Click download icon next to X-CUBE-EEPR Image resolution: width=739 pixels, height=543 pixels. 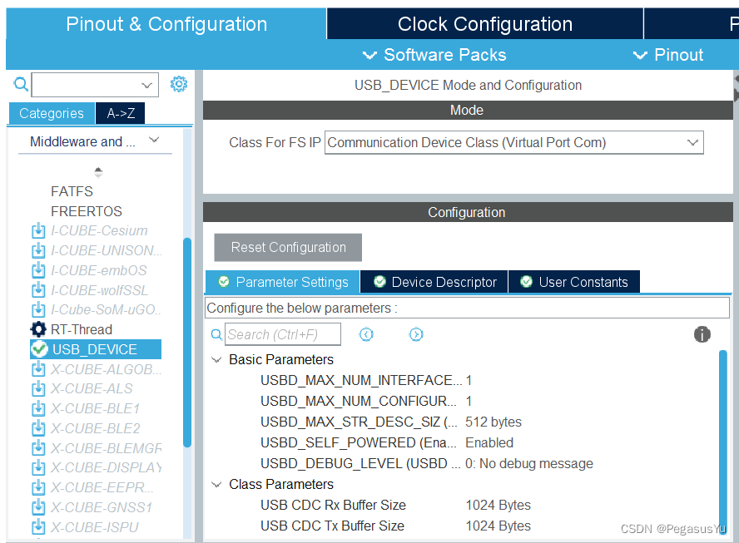pyautogui.click(x=38, y=487)
